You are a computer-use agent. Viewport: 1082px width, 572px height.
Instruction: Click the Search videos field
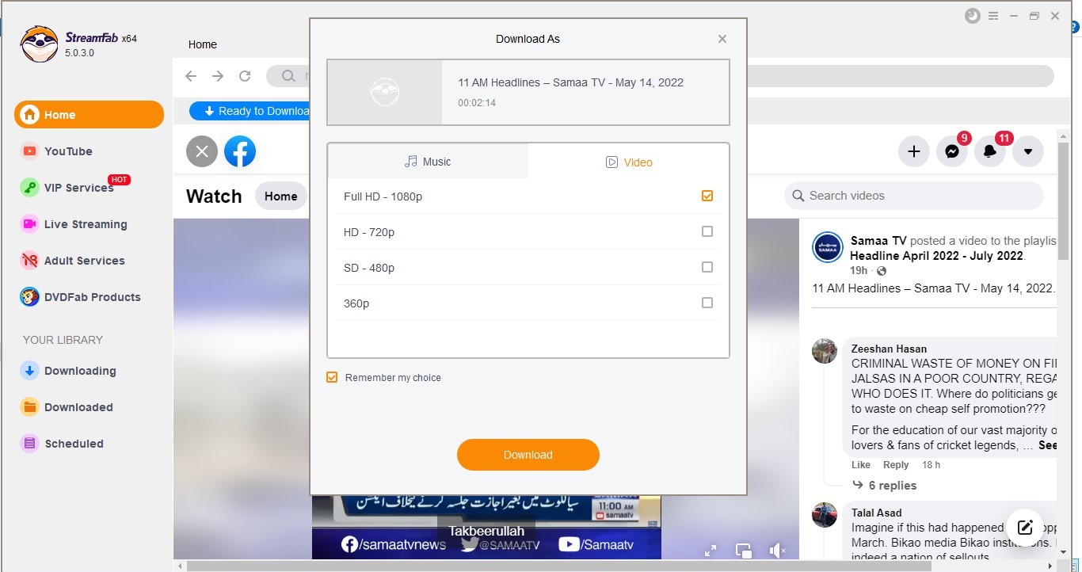click(914, 196)
